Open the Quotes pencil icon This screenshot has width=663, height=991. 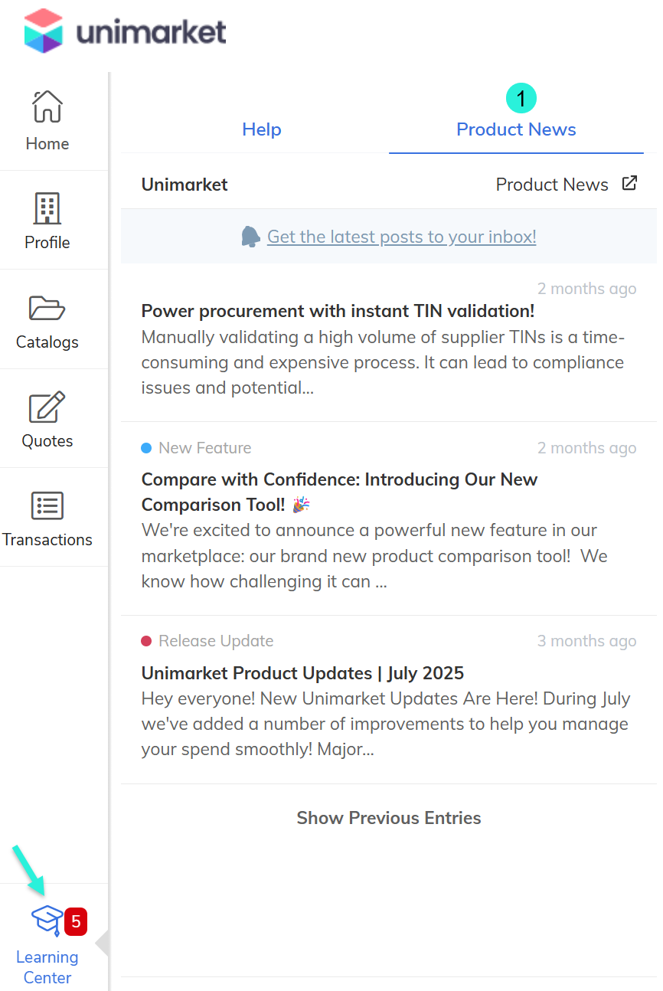point(47,407)
